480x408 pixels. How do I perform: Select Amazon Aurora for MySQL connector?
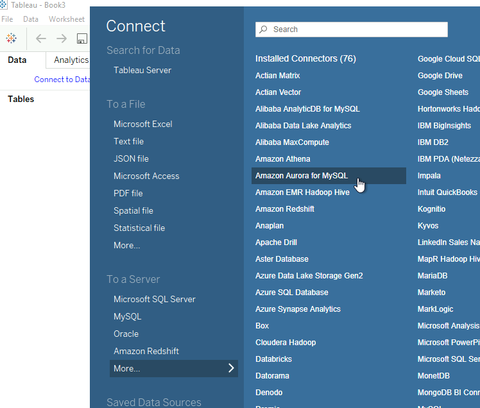[329, 176]
